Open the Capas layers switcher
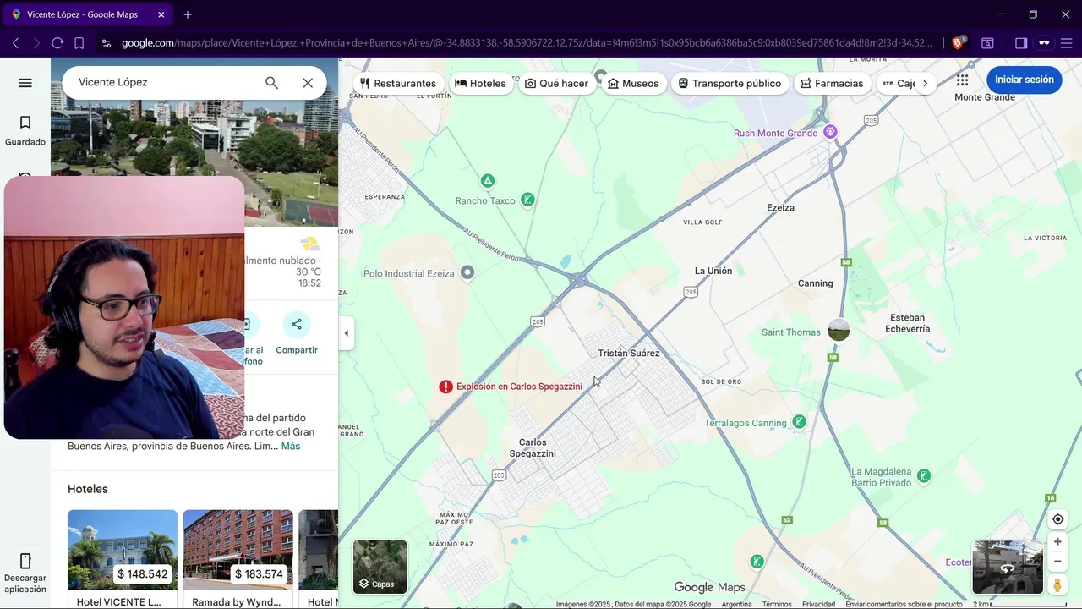Viewport: 1082px width, 609px height. [380, 567]
